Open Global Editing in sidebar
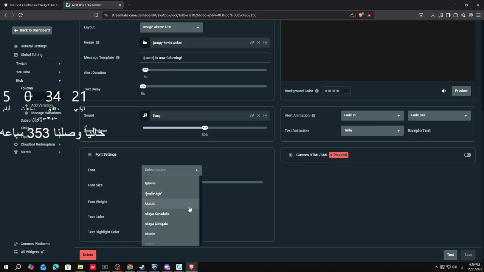 (31, 55)
